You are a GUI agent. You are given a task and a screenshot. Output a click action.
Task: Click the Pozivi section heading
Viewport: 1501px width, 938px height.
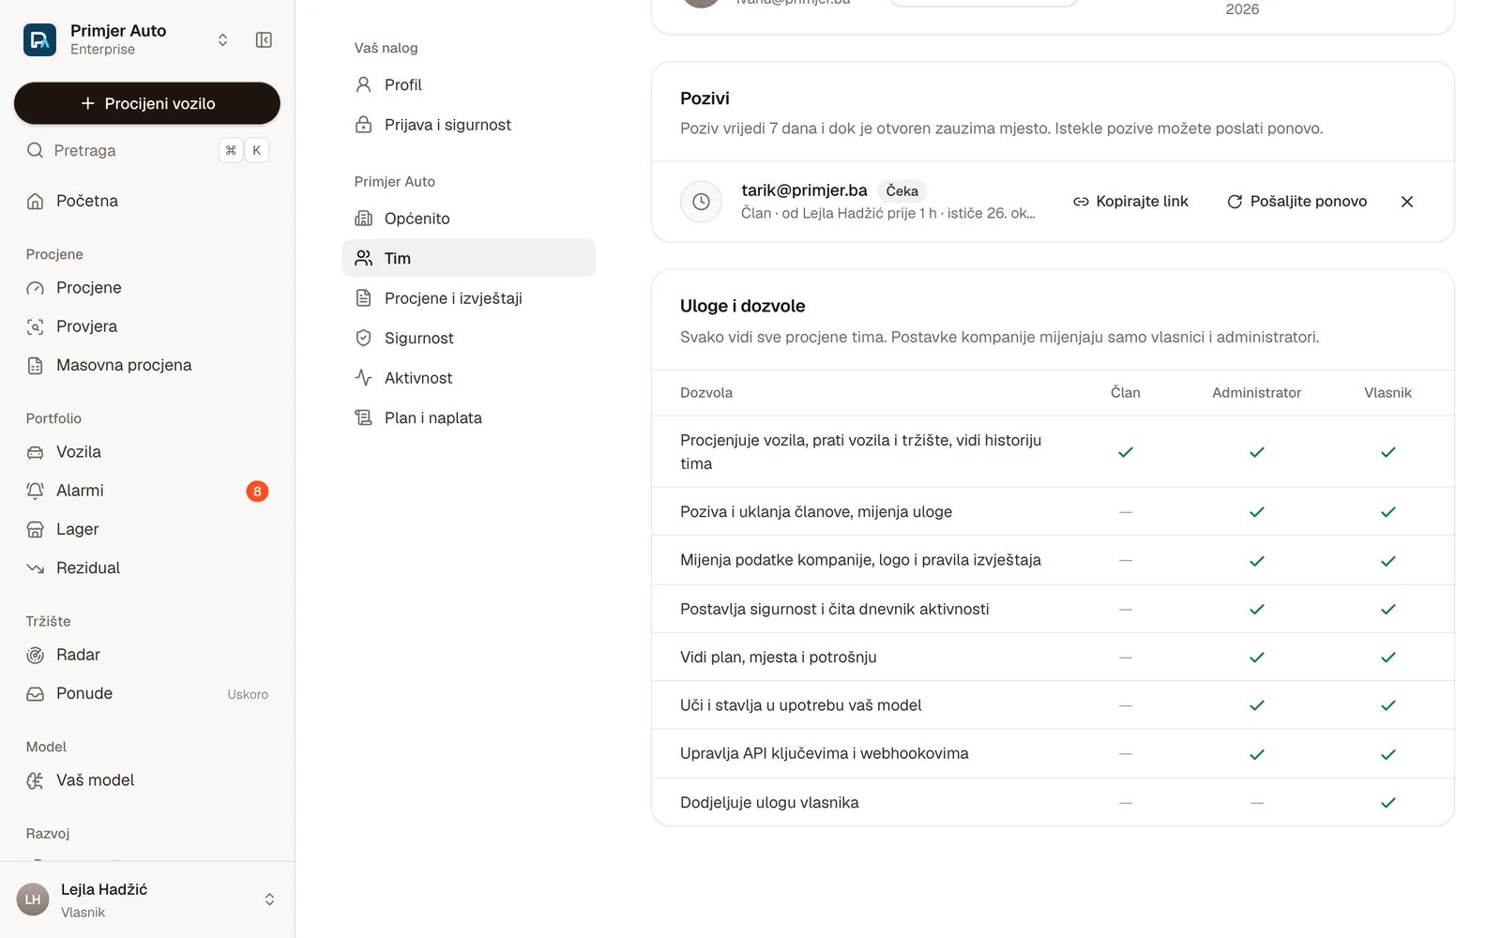click(x=705, y=98)
